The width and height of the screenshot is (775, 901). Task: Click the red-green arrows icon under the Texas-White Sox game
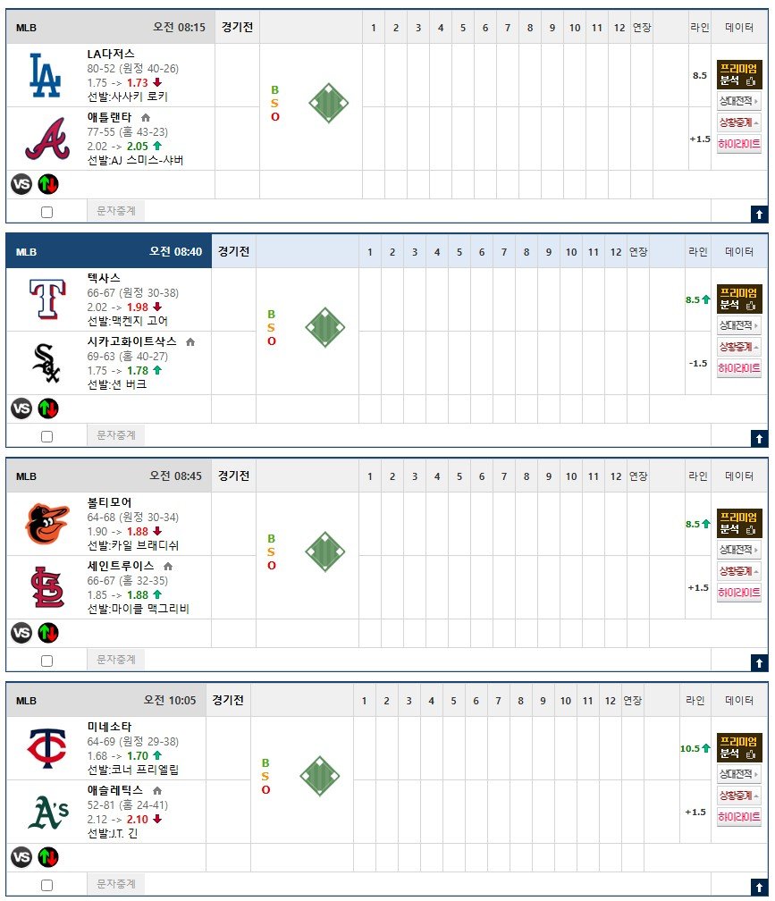click(48, 408)
